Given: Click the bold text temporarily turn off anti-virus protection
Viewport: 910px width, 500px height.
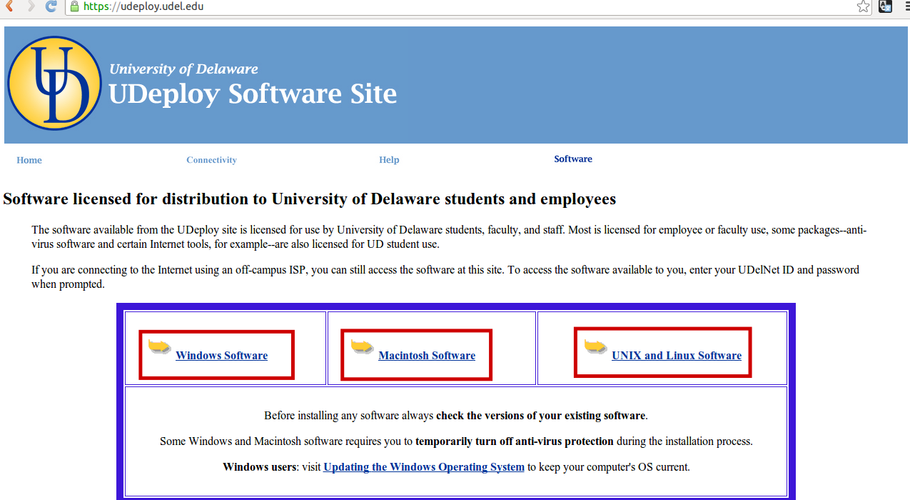Looking at the screenshot, I should pos(515,441).
